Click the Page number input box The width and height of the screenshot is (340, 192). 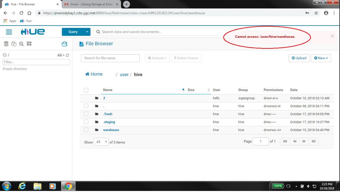coord(261,142)
